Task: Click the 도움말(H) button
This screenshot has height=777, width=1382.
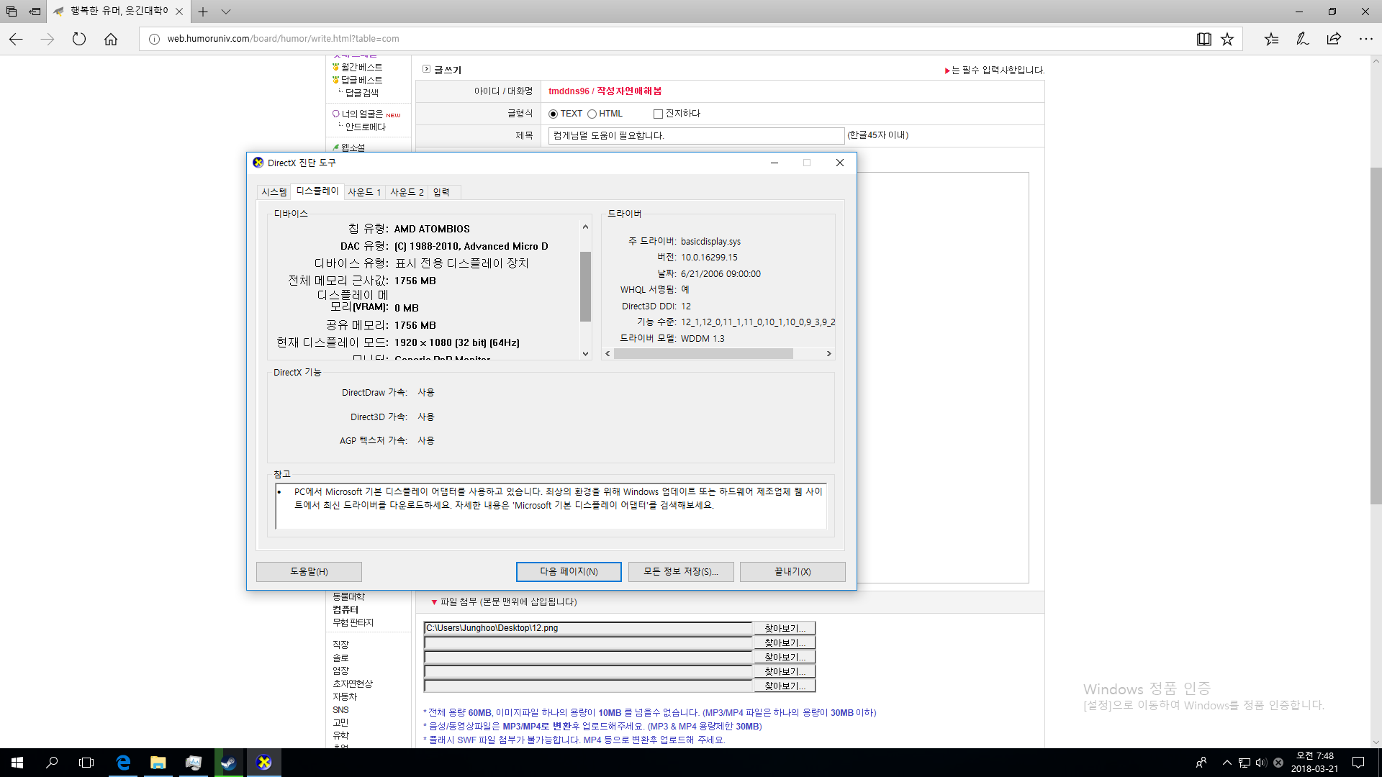Action: [309, 572]
